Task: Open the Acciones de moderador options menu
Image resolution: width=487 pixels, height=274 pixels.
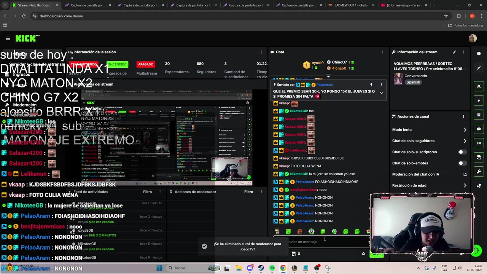Action: (261, 192)
